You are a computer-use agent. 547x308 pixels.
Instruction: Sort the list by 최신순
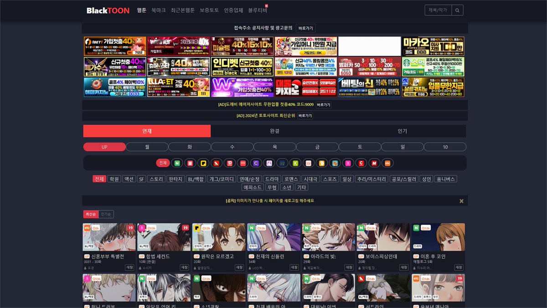(91, 214)
